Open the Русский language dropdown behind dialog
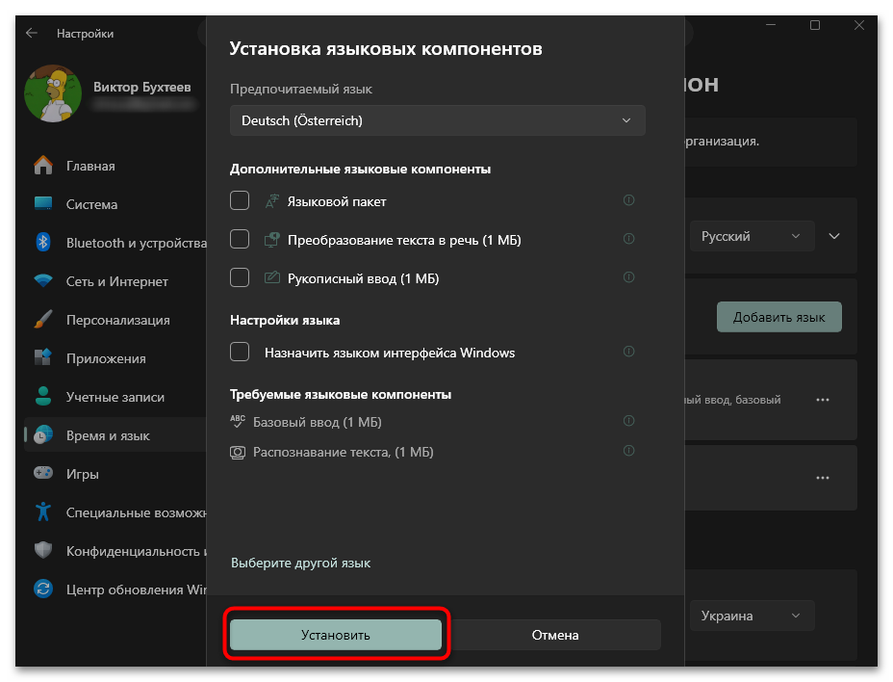 (x=752, y=236)
